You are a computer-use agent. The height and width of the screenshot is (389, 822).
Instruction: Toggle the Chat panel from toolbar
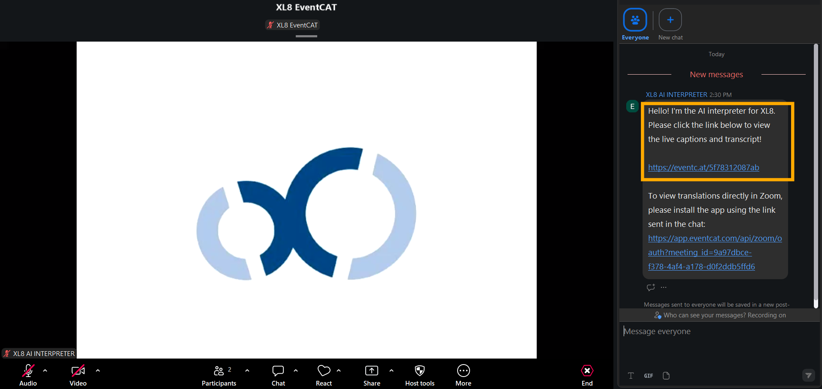tap(278, 375)
